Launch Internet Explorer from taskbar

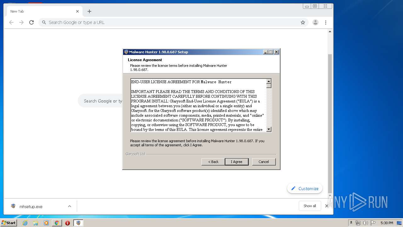tap(25, 223)
